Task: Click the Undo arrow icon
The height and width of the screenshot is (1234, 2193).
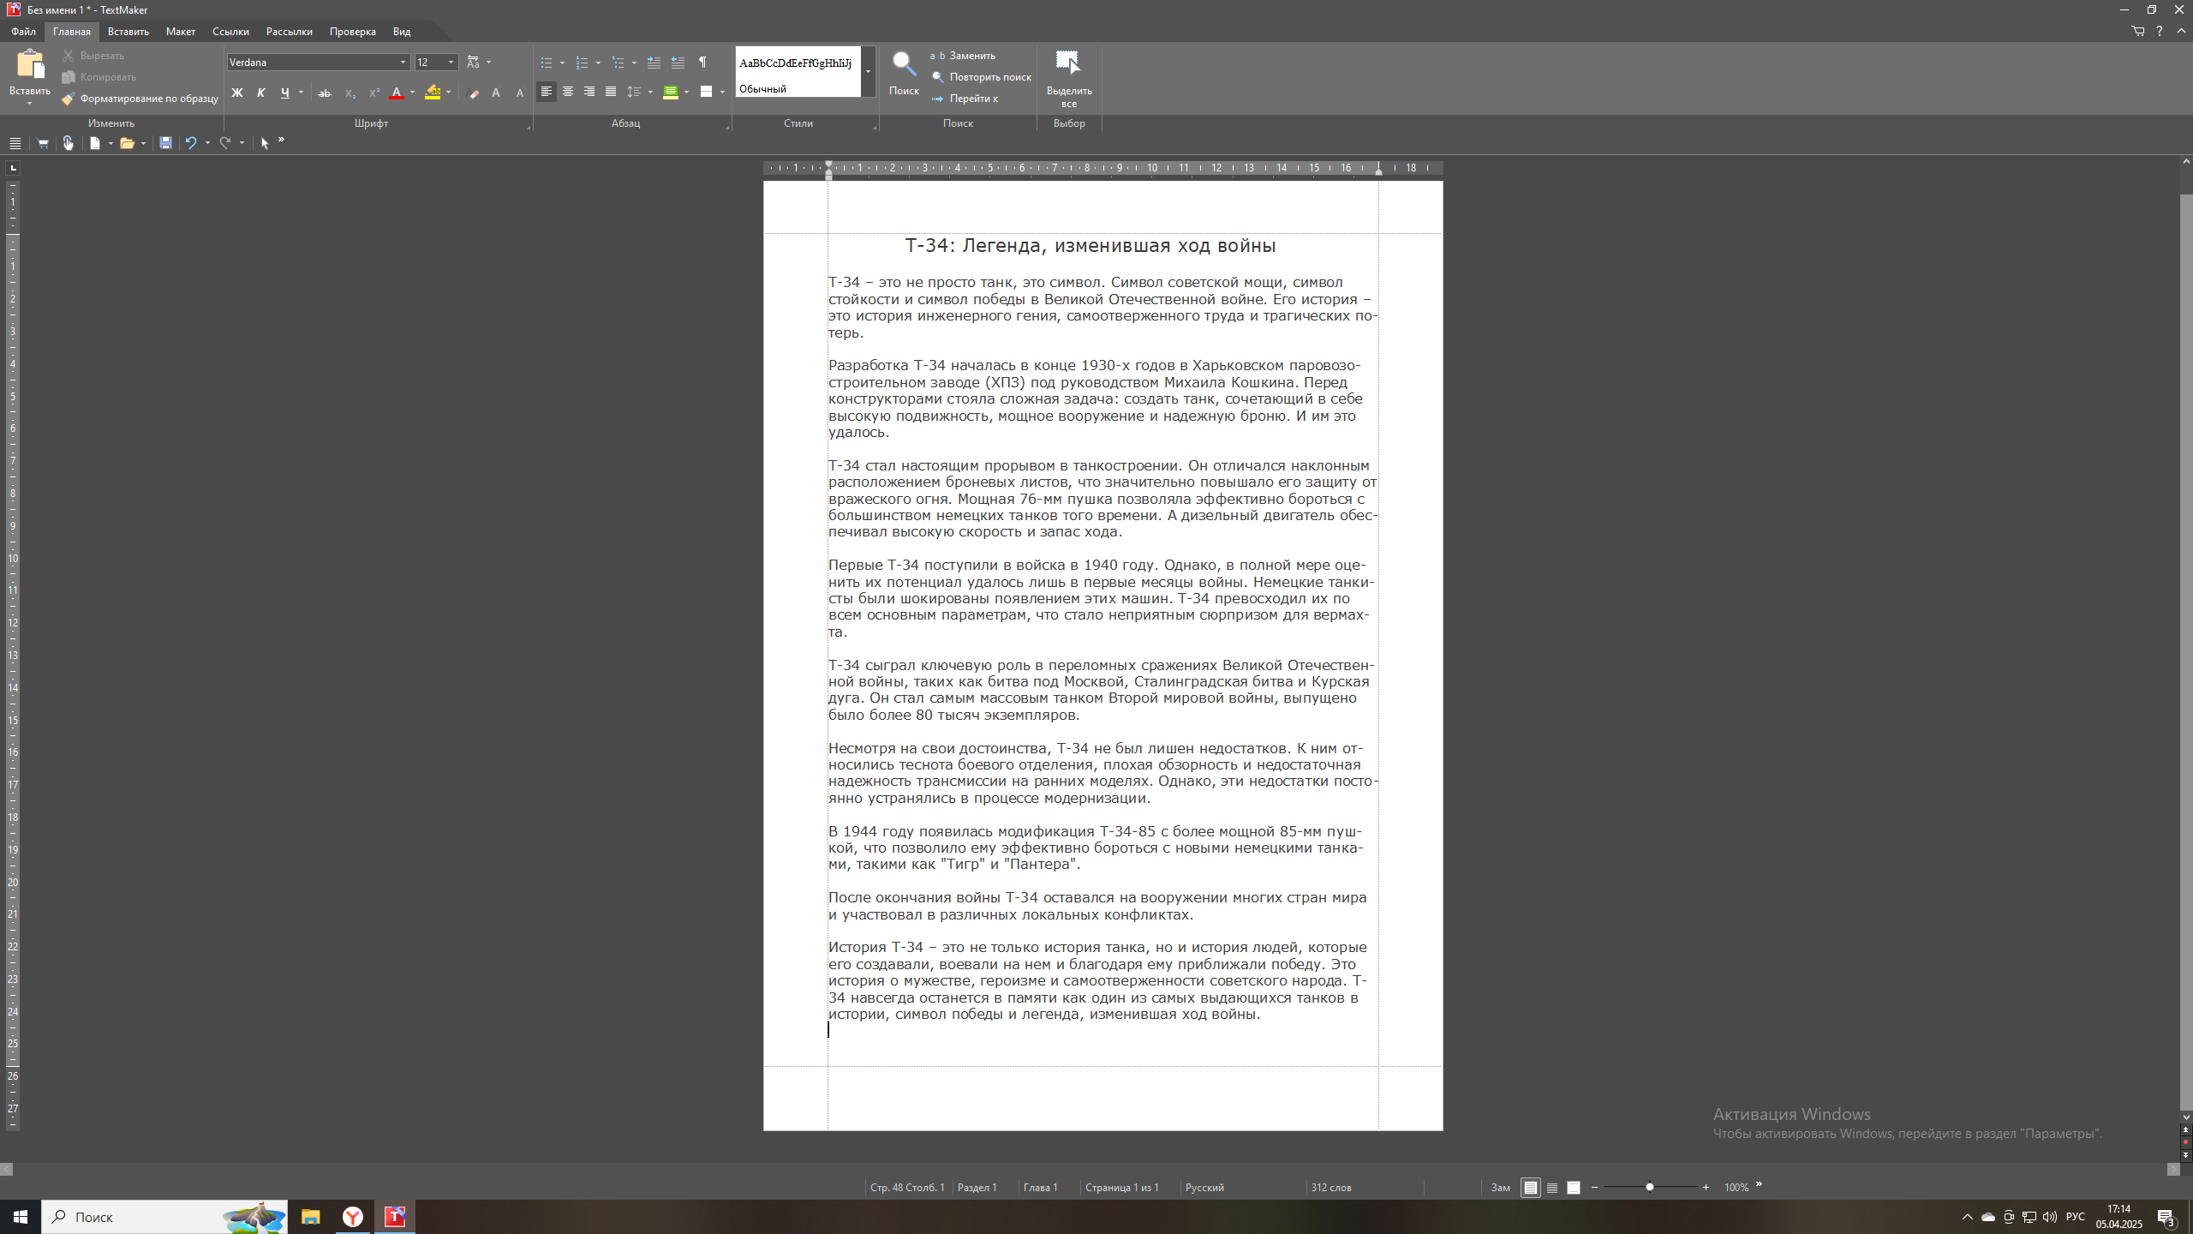Action: [191, 143]
